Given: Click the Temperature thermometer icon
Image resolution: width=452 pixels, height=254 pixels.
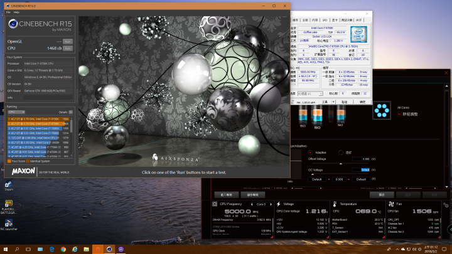Looking at the screenshot, I should tap(335, 204).
